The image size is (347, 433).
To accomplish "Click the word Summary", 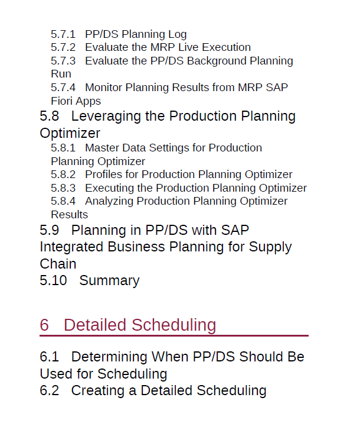I will [109, 281].
